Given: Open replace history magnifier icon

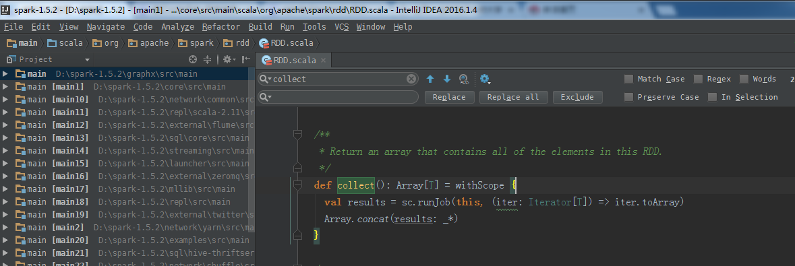Looking at the screenshot, I should [x=266, y=97].
